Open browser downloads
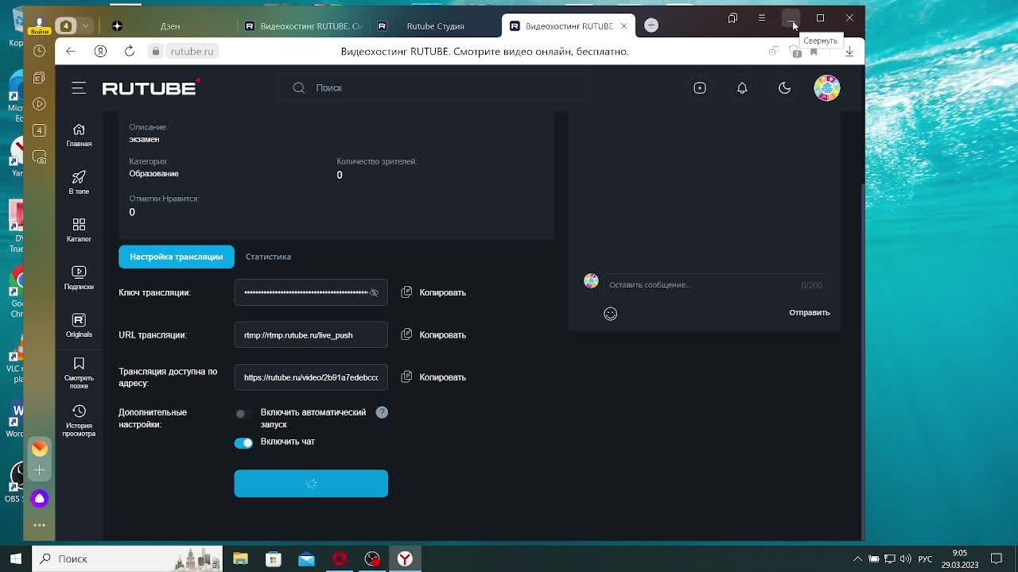The height and width of the screenshot is (572, 1018). pos(849,51)
